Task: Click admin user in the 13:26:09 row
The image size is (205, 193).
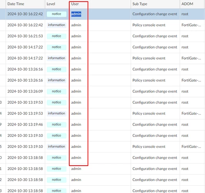Action: [76, 91]
